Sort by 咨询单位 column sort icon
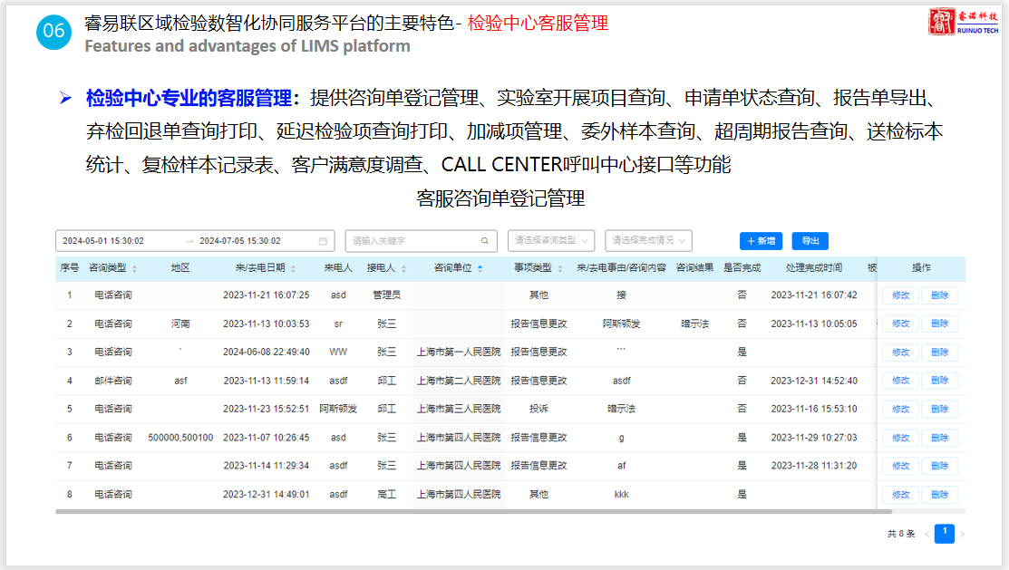The width and height of the screenshot is (1009, 570). click(480, 269)
